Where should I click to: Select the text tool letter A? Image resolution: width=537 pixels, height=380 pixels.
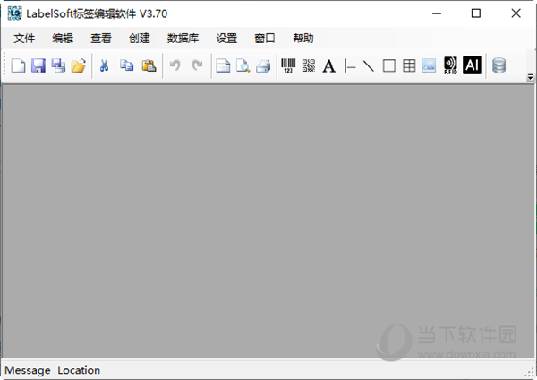coord(328,65)
